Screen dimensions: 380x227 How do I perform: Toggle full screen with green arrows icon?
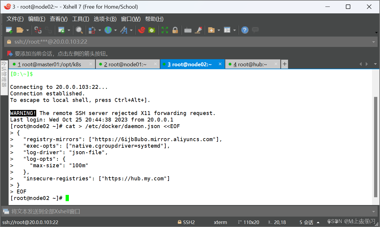coord(165,30)
